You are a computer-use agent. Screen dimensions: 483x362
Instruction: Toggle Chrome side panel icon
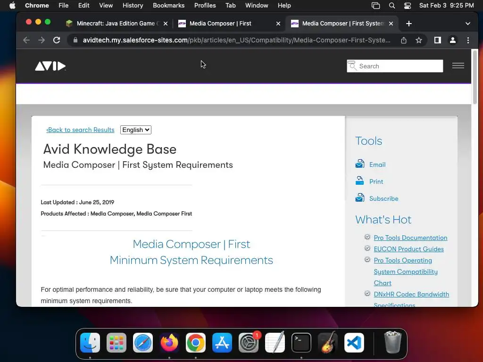click(x=437, y=40)
